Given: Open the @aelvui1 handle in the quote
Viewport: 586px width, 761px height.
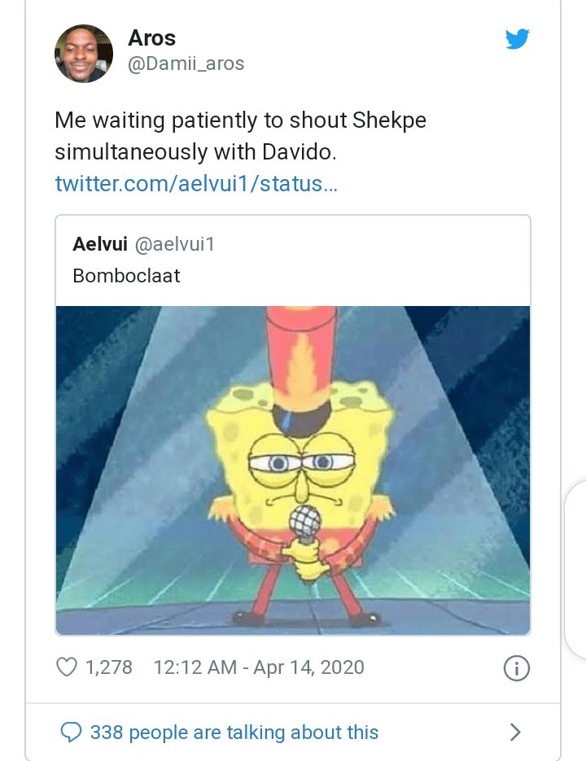Looking at the screenshot, I should click(x=173, y=244).
